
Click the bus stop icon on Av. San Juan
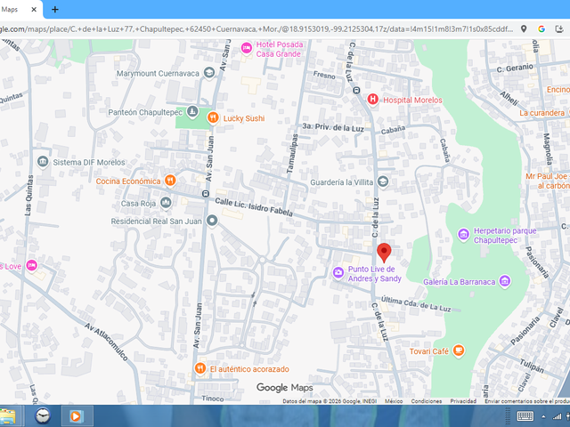pyautogui.click(x=206, y=194)
